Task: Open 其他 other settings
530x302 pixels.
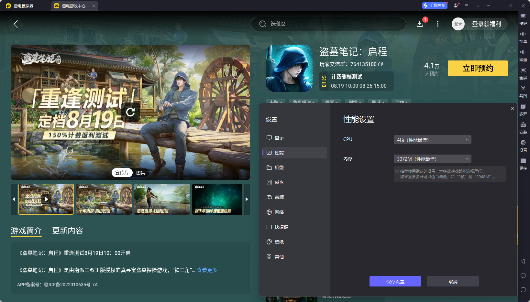Action: (x=295, y=257)
